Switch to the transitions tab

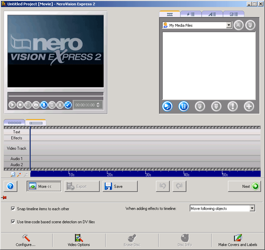(234, 14)
